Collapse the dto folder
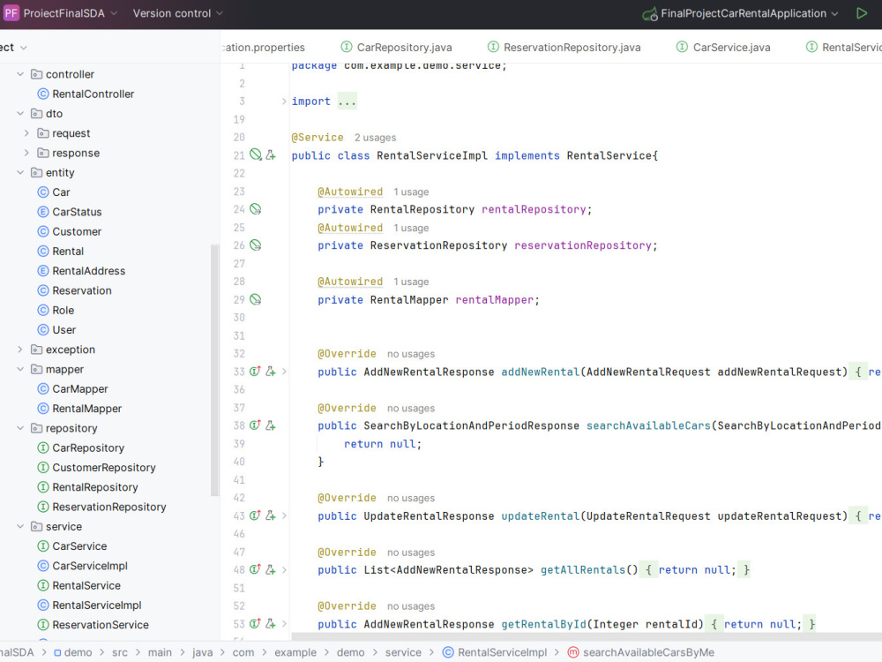This screenshot has width=882, height=662. point(20,114)
